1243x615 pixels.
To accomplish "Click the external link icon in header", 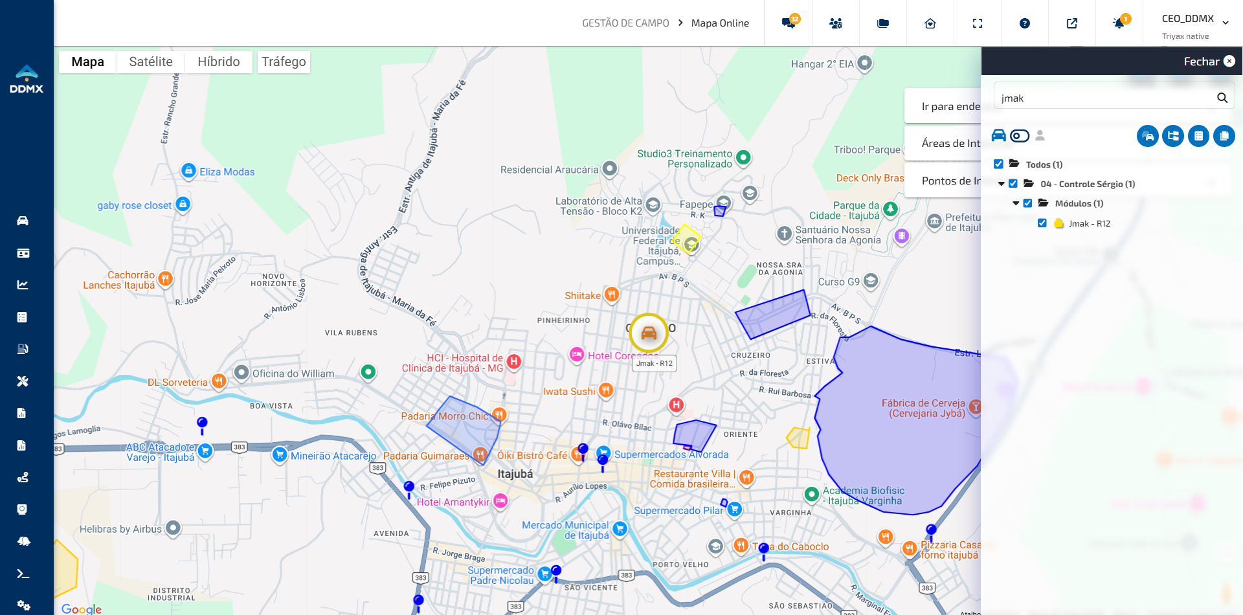I will tap(1072, 23).
